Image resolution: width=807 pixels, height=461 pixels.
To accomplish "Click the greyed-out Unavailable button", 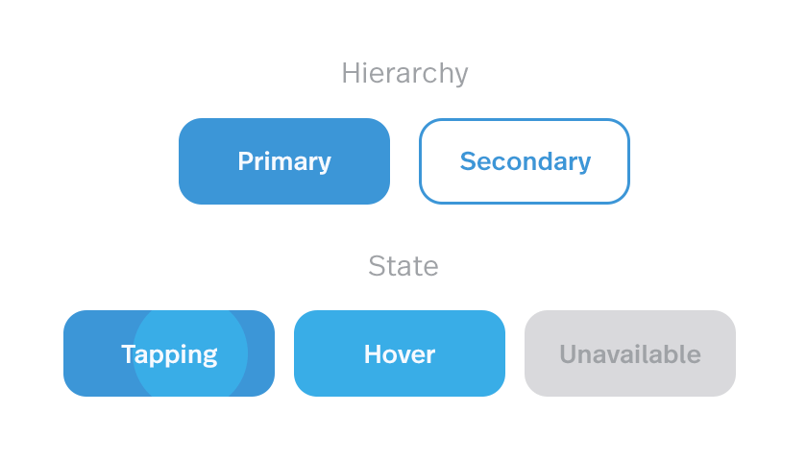I will tap(630, 353).
